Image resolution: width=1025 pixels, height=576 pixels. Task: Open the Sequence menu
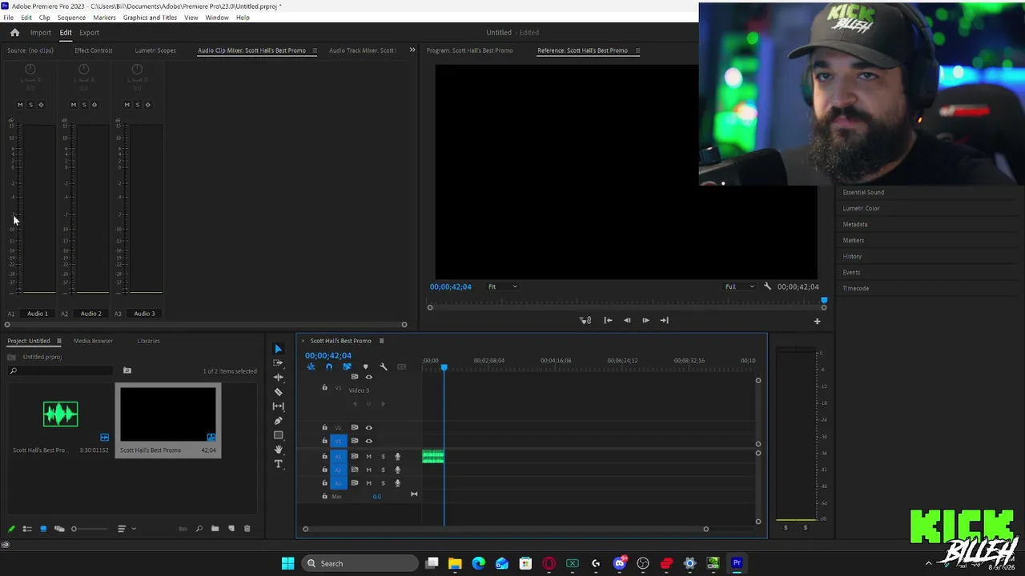(x=71, y=18)
